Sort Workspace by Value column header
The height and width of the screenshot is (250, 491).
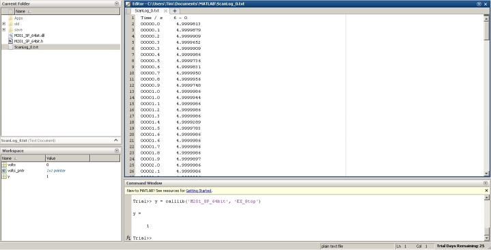tap(68, 158)
